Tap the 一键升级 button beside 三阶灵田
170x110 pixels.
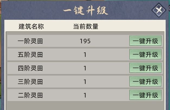(x=145, y=82)
